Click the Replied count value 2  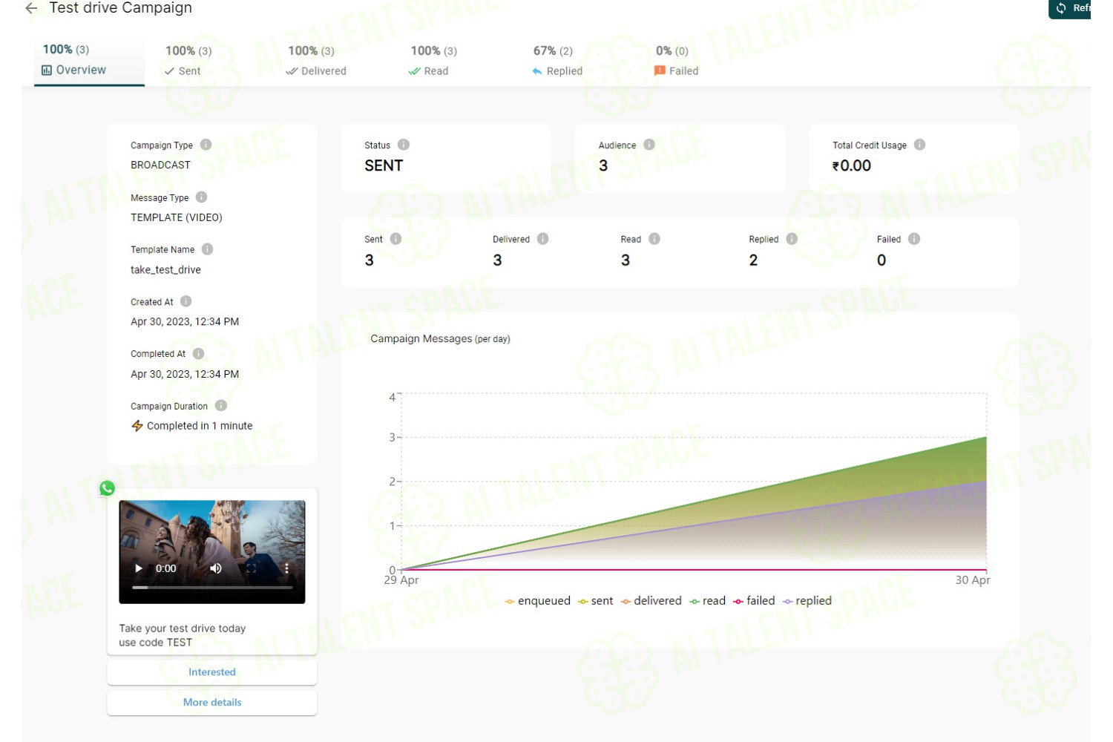753,260
